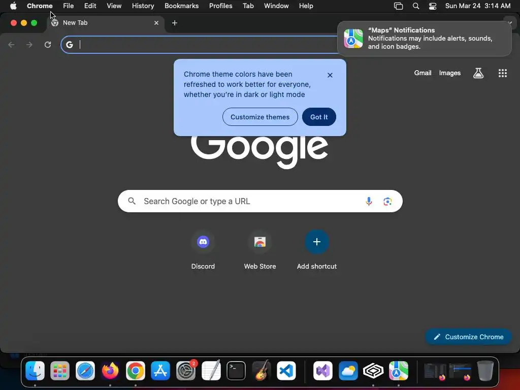Select the New Tab tab
Screen dimensions: 520x390
click(106, 23)
